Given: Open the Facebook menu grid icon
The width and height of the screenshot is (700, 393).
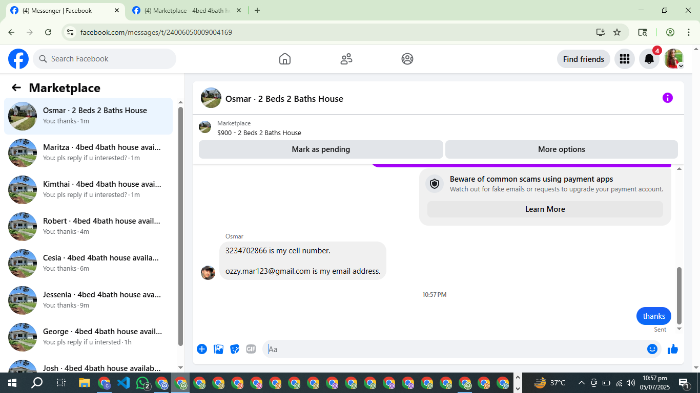Looking at the screenshot, I should click(x=624, y=59).
